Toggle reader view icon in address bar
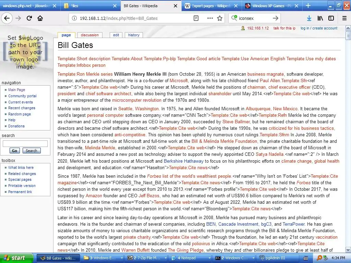The height and width of the screenshot is (263, 351). [196, 18]
